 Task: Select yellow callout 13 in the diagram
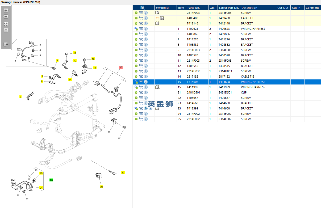[x=93, y=59]
